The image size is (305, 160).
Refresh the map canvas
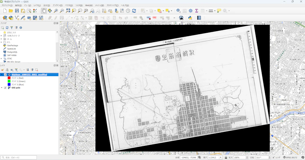134,11
